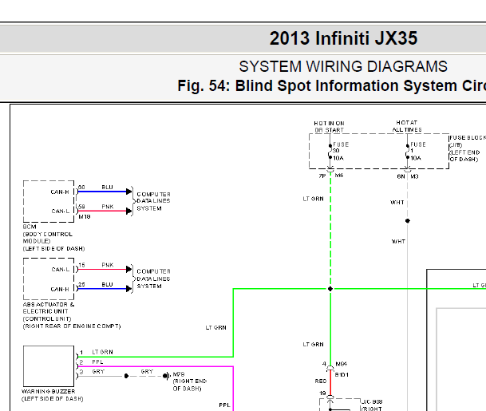Click the light green wire junction dot
Screen dimensions: 486x411
point(330,289)
